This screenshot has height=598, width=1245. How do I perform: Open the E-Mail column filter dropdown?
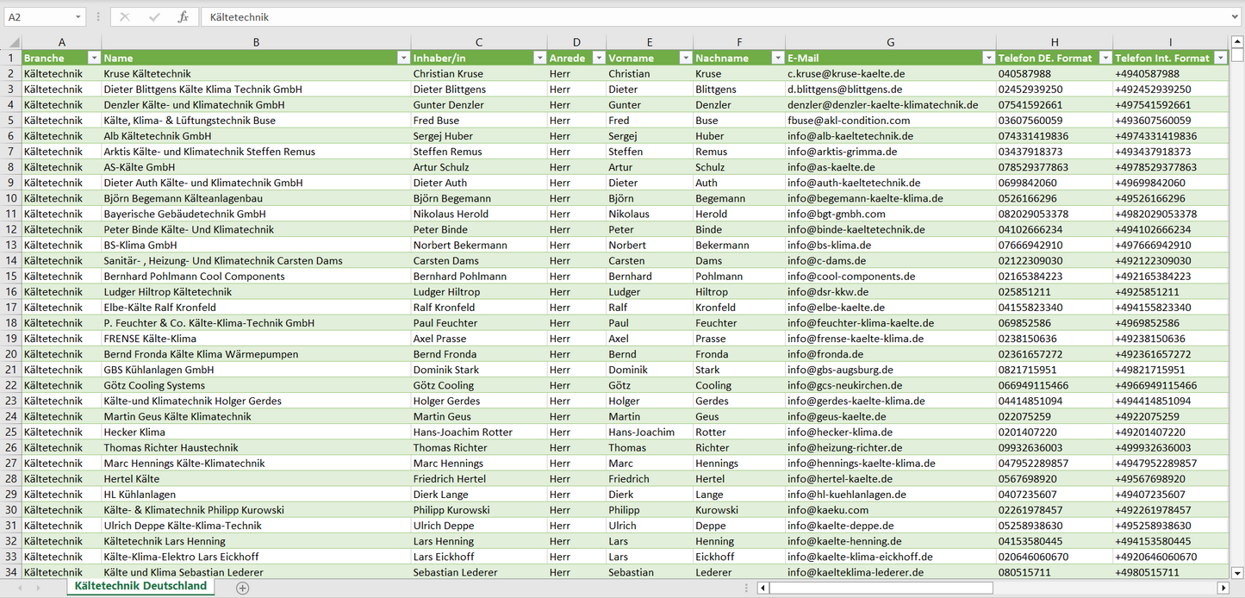(987, 58)
